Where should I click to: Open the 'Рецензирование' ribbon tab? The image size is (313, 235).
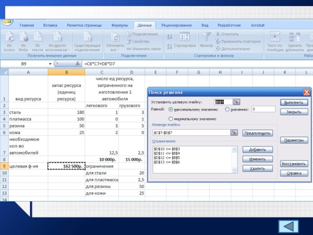(176, 25)
